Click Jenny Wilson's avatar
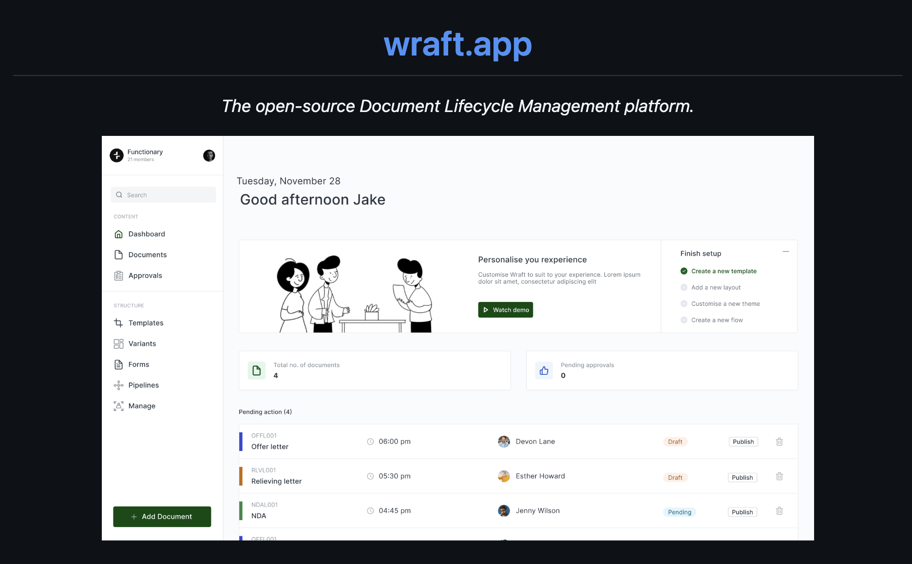912x564 pixels. coord(504,511)
